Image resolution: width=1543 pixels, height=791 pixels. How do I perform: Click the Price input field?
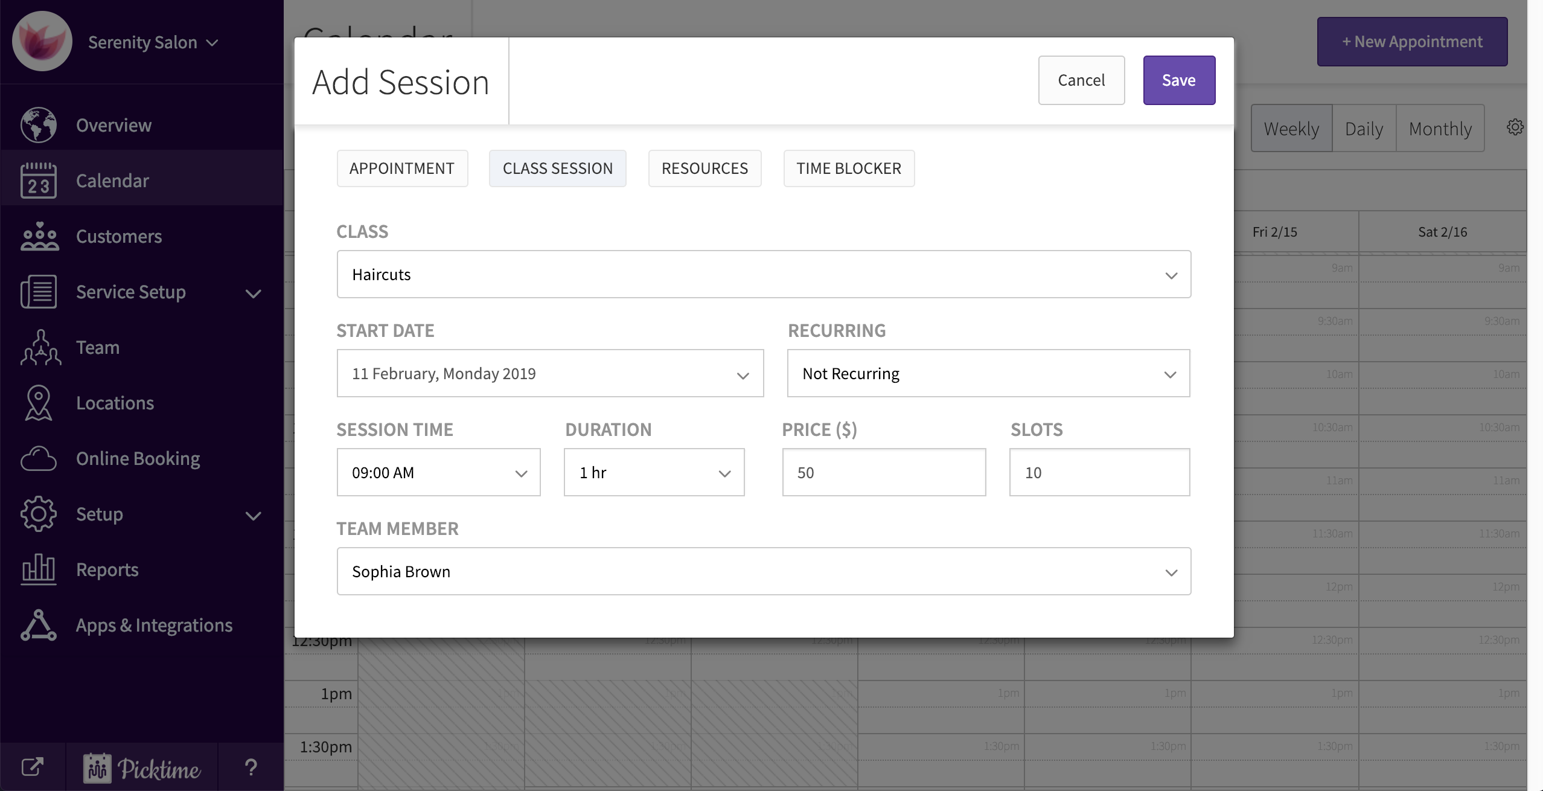(x=883, y=473)
